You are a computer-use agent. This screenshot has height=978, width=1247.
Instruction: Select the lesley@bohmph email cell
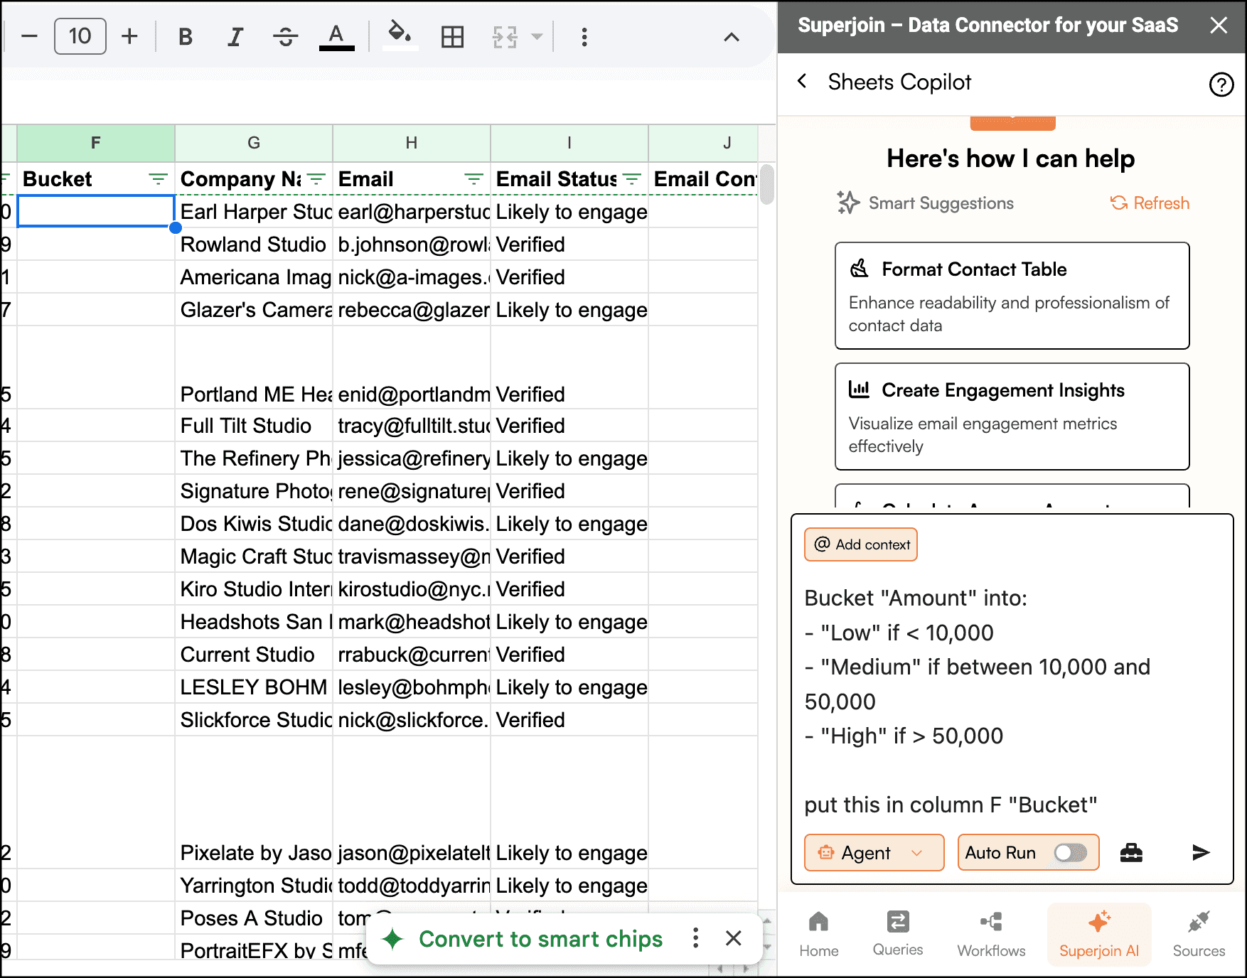pos(412,687)
